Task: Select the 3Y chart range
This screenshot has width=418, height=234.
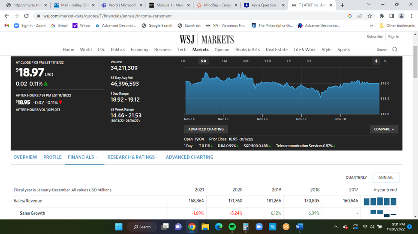Action: coord(309,61)
